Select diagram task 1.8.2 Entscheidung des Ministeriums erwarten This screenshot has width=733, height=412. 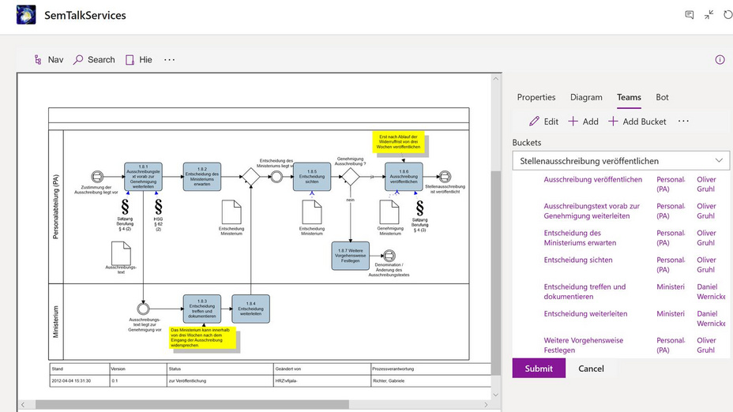202,177
